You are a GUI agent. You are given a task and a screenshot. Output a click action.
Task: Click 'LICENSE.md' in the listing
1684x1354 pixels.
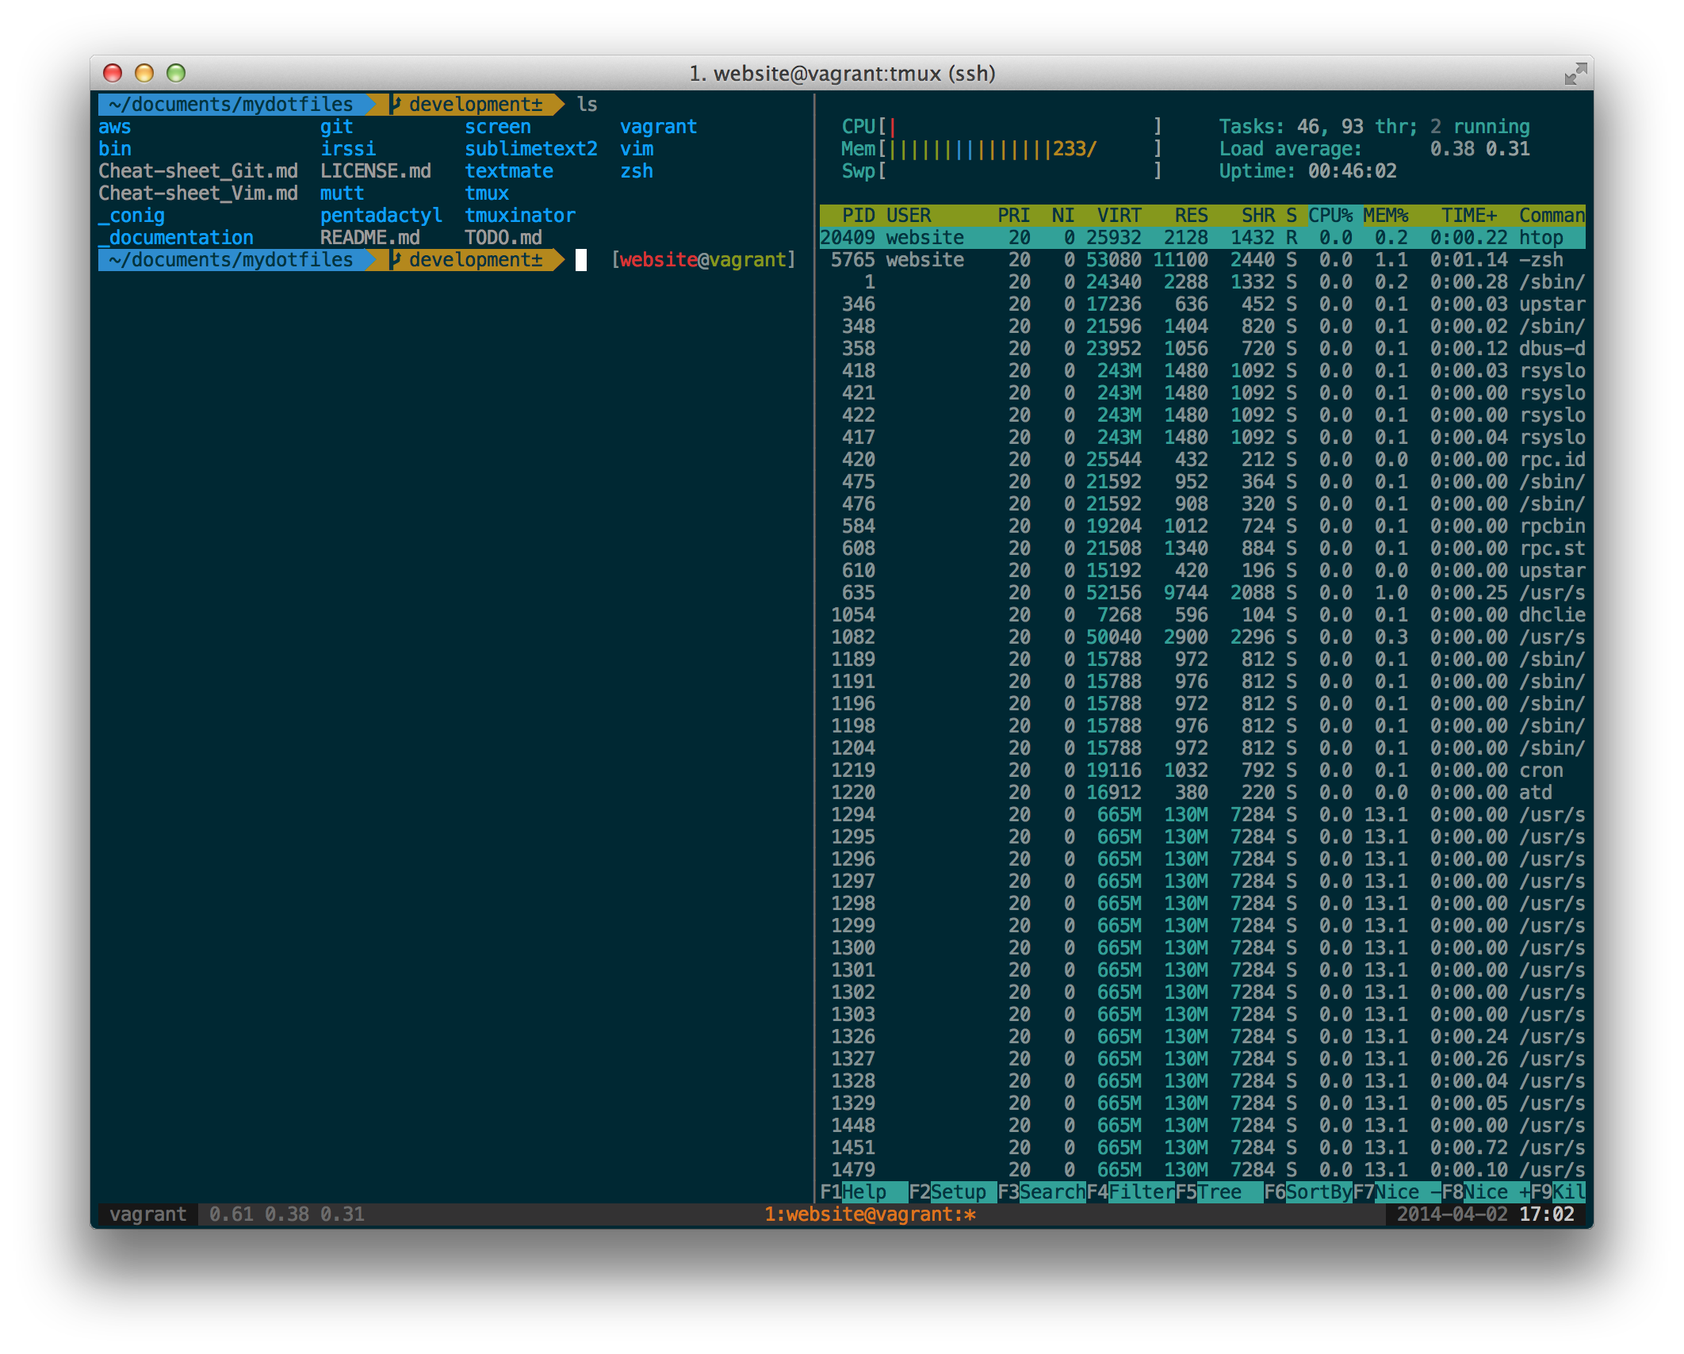point(376,171)
